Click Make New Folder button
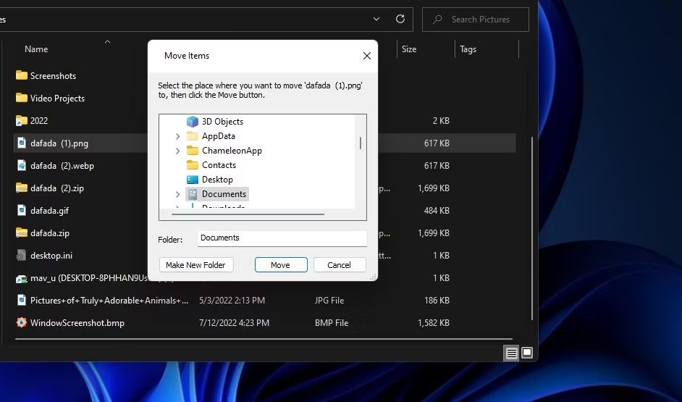The width and height of the screenshot is (682, 402). pyautogui.click(x=196, y=265)
